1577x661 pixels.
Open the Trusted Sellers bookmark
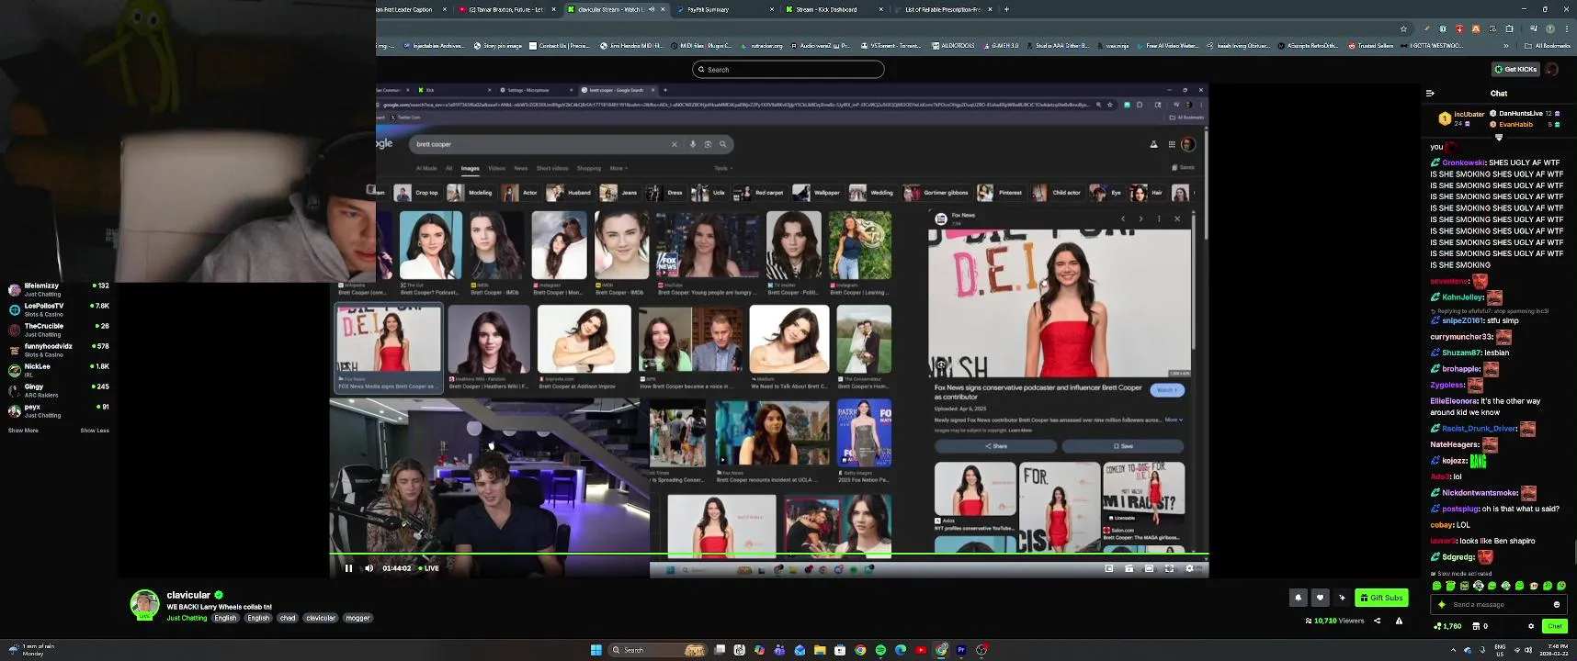pyautogui.click(x=1371, y=45)
